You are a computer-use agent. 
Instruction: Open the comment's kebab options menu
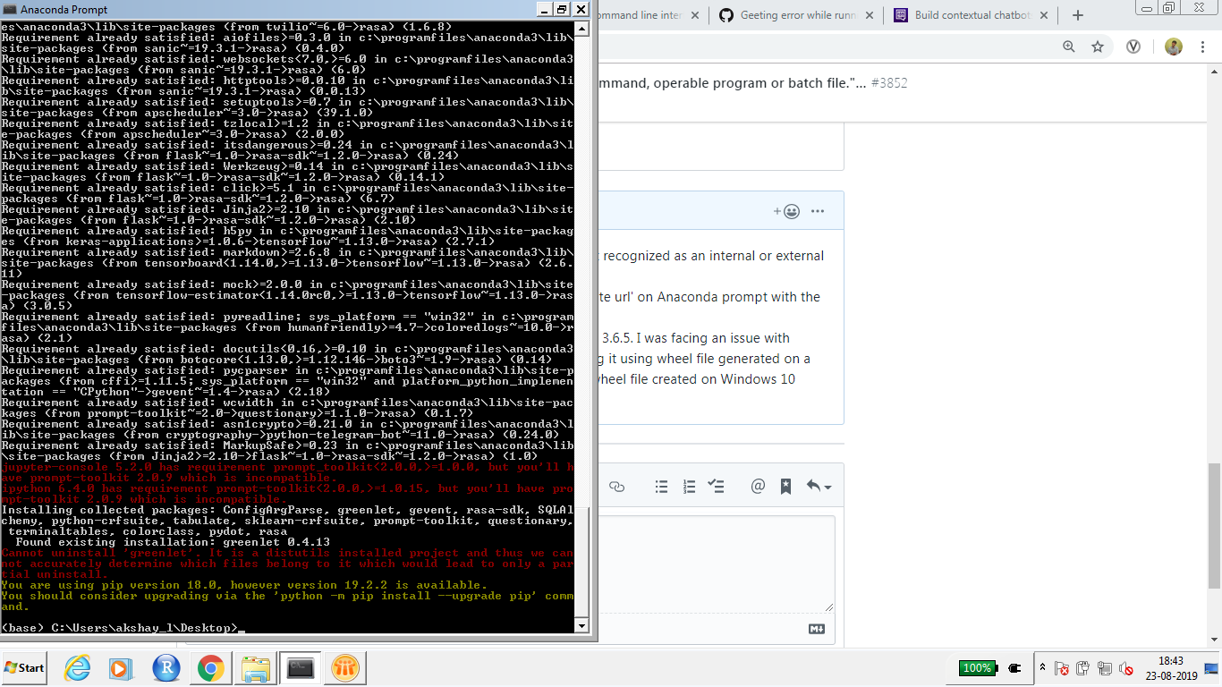coord(817,210)
